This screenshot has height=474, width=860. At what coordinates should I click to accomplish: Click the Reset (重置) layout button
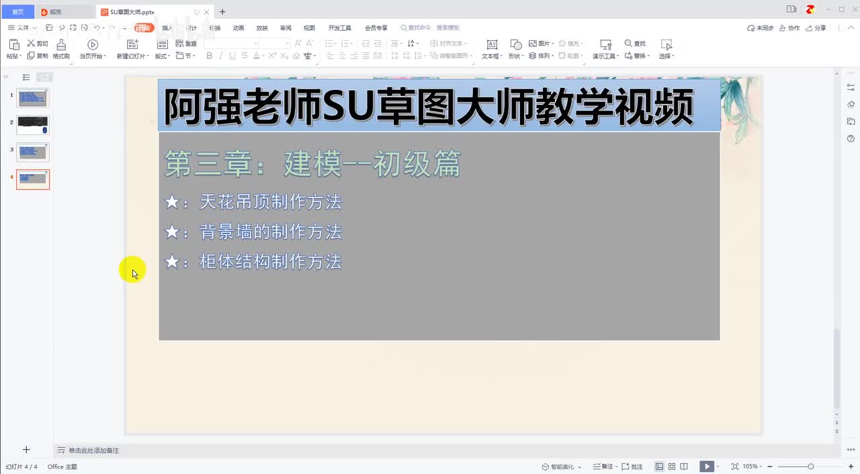[186, 44]
